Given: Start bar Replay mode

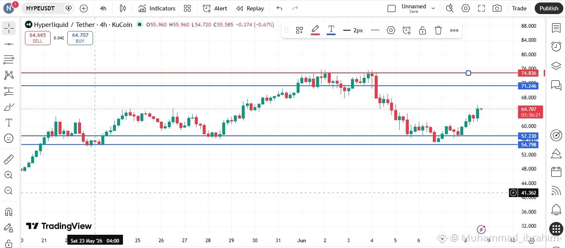Looking at the screenshot, I should tap(250, 8).
